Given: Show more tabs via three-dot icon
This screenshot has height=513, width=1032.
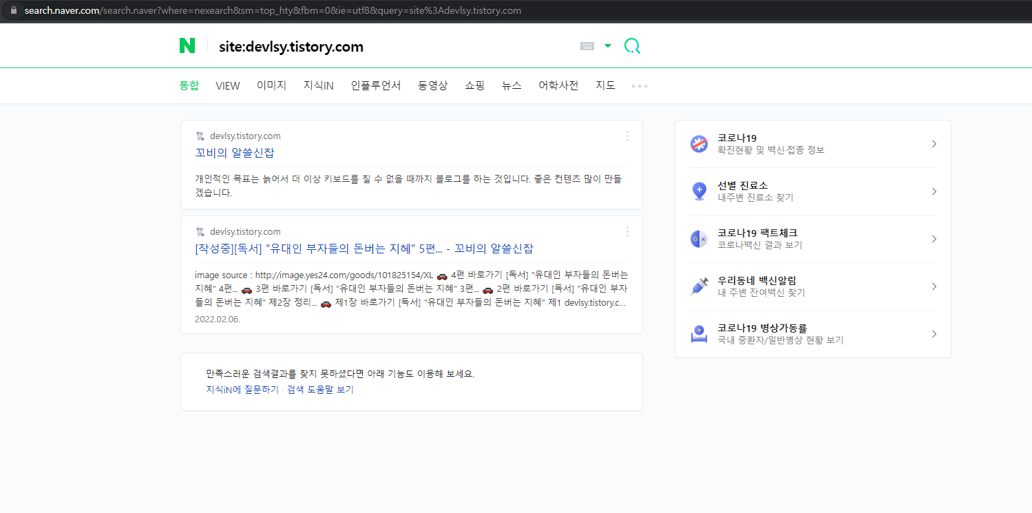Looking at the screenshot, I should pos(640,86).
